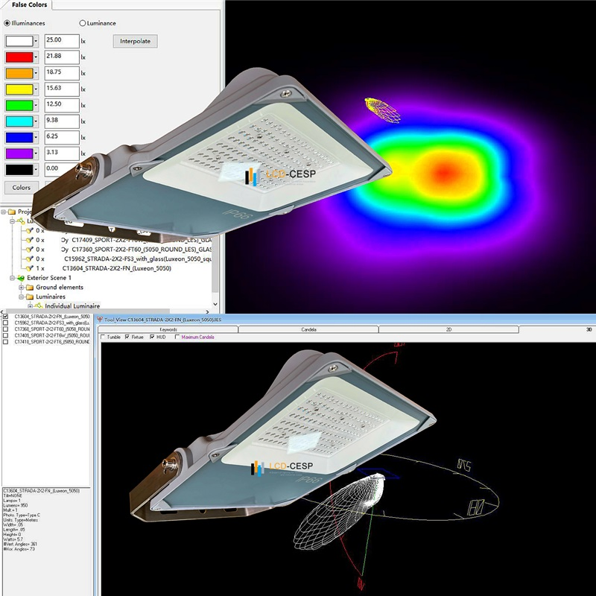Expand the Ground elements folder
The width and height of the screenshot is (596, 596).
(20, 287)
